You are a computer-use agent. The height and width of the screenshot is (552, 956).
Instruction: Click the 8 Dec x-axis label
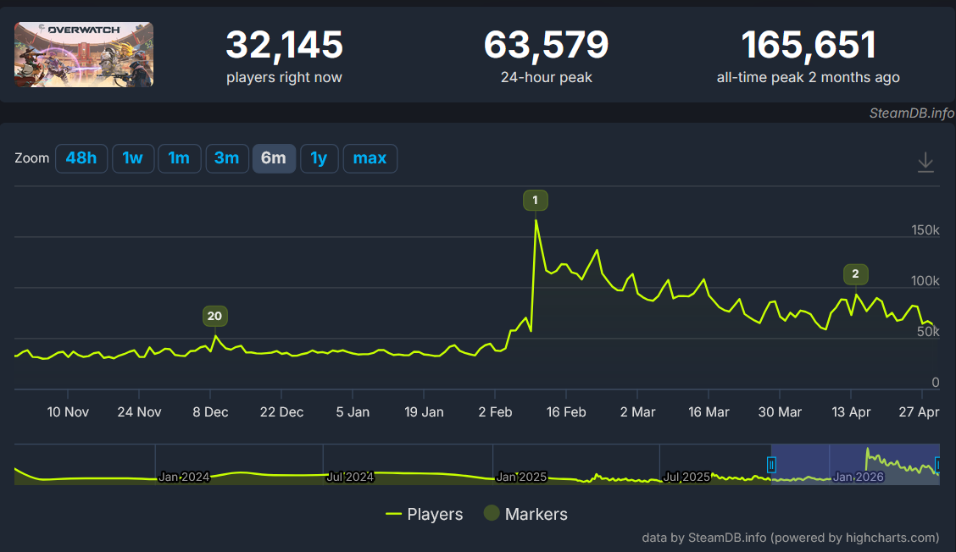(x=210, y=411)
